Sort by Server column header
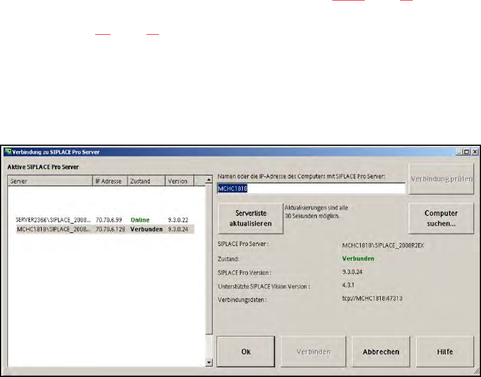The width and height of the screenshot is (481, 377). click(x=50, y=181)
